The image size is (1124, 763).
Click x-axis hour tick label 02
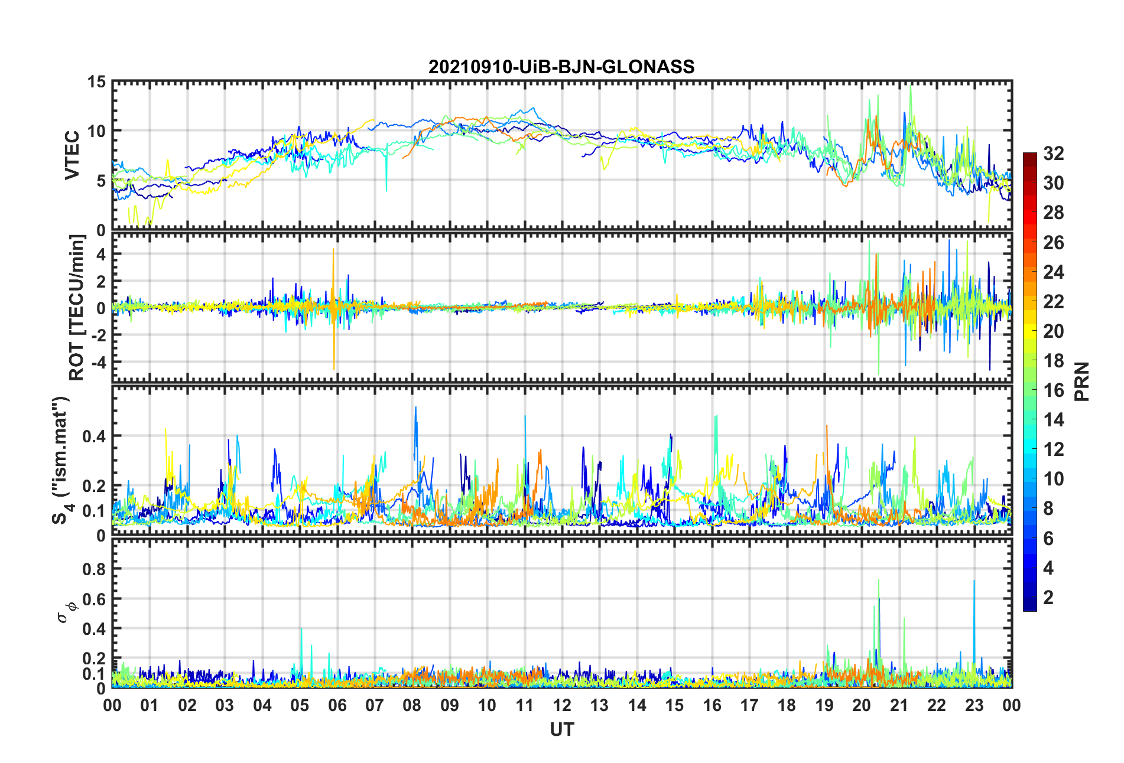click(x=187, y=705)
